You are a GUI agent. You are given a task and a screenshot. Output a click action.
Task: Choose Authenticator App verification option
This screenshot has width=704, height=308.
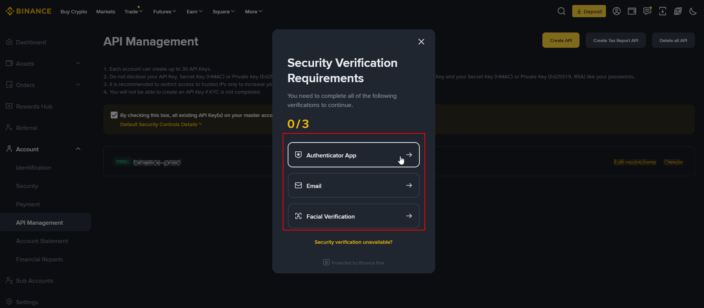(x=354, y=155)
